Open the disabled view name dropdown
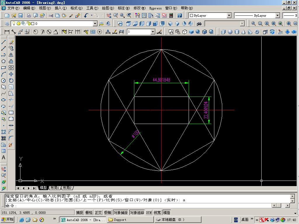This screenshot has width=299, height=224. pos(242,24)
